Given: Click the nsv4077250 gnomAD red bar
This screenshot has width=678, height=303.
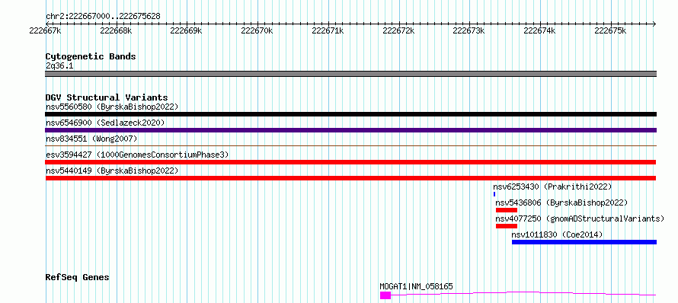Looking at the screenshot, I should (507, 226).
